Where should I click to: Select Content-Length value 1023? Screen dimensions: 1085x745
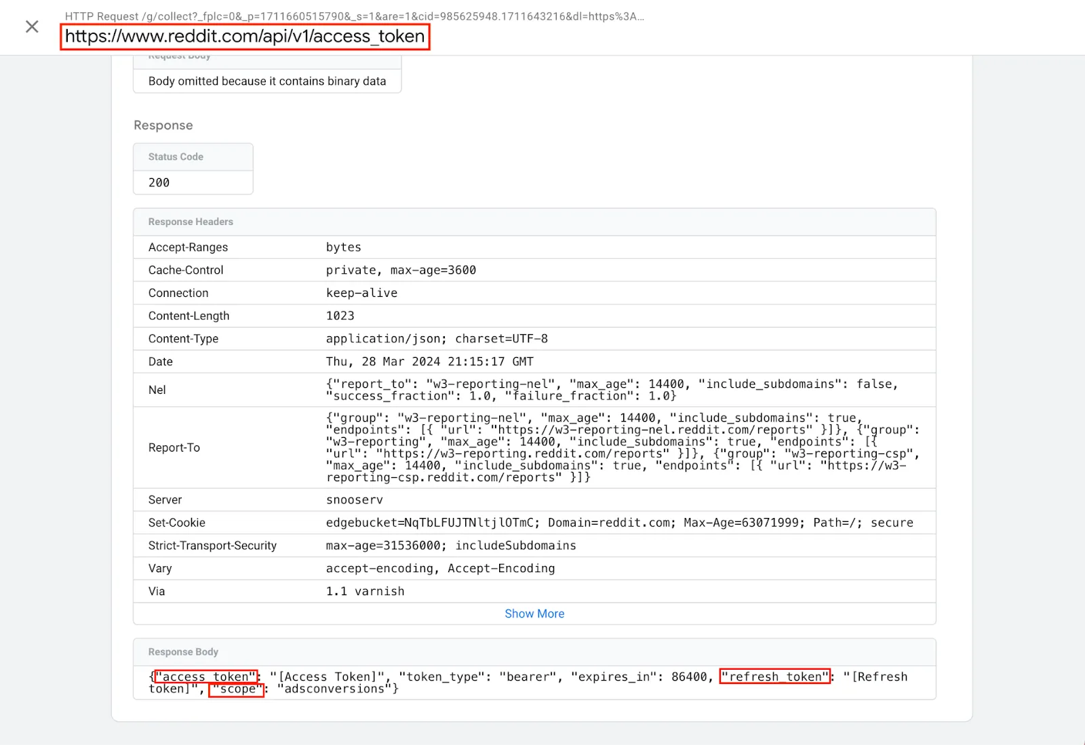click(x=340, y=316)
